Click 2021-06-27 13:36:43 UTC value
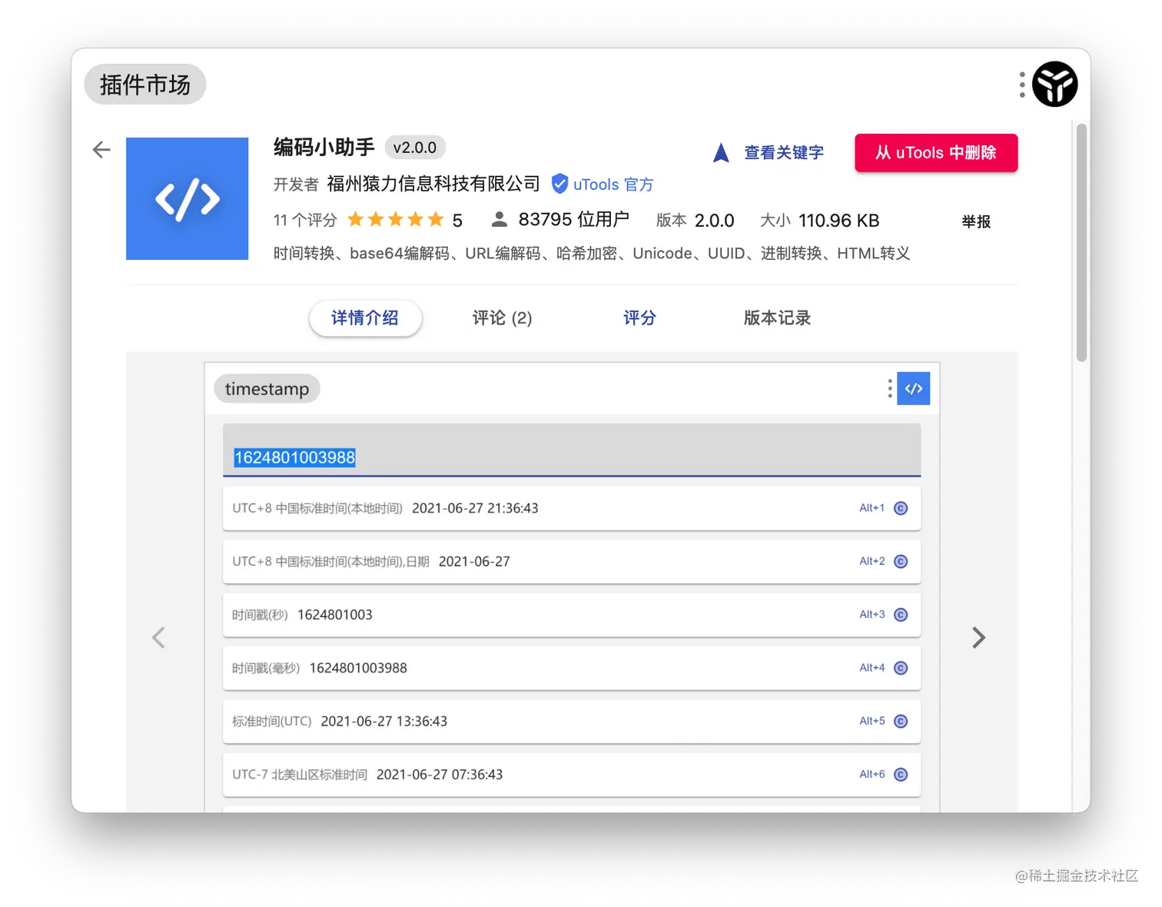This screenshot has width=1162, height=907. (x=384, y=721)
